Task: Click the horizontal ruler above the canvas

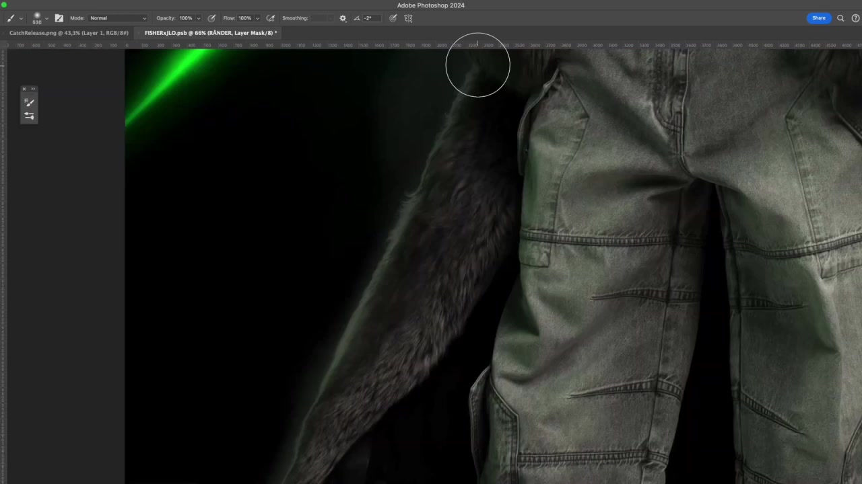Action: click(x=434, y=45)
